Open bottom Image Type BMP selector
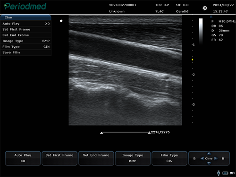 (x=133, y=158)
